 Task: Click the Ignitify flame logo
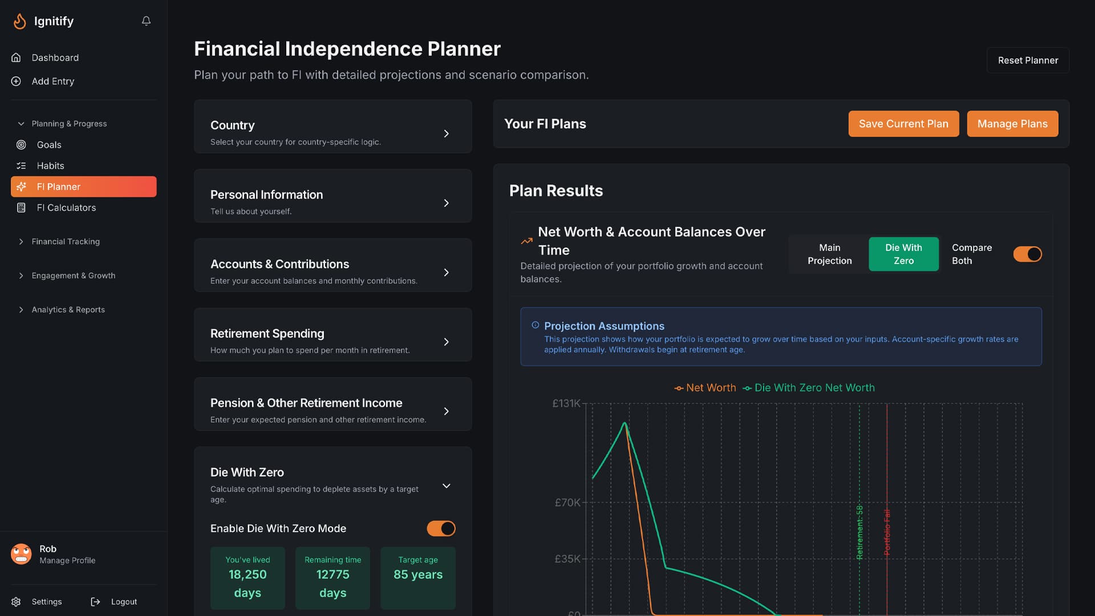click(x=19, y=21)
